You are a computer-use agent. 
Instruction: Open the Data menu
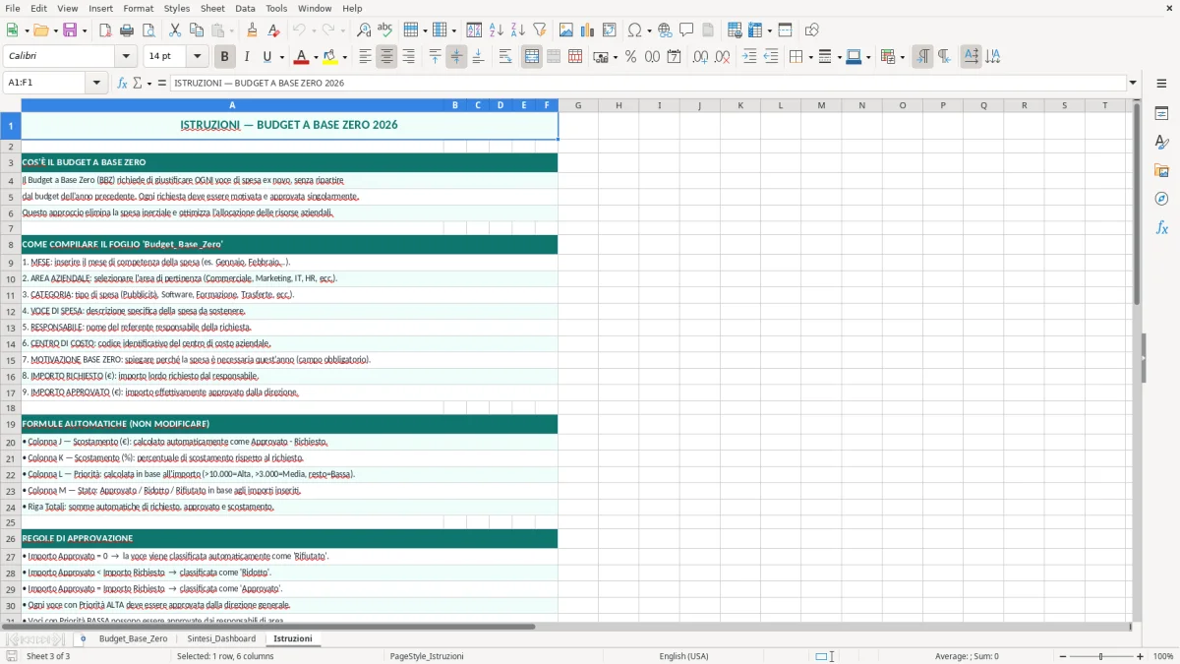coord(245,8)
